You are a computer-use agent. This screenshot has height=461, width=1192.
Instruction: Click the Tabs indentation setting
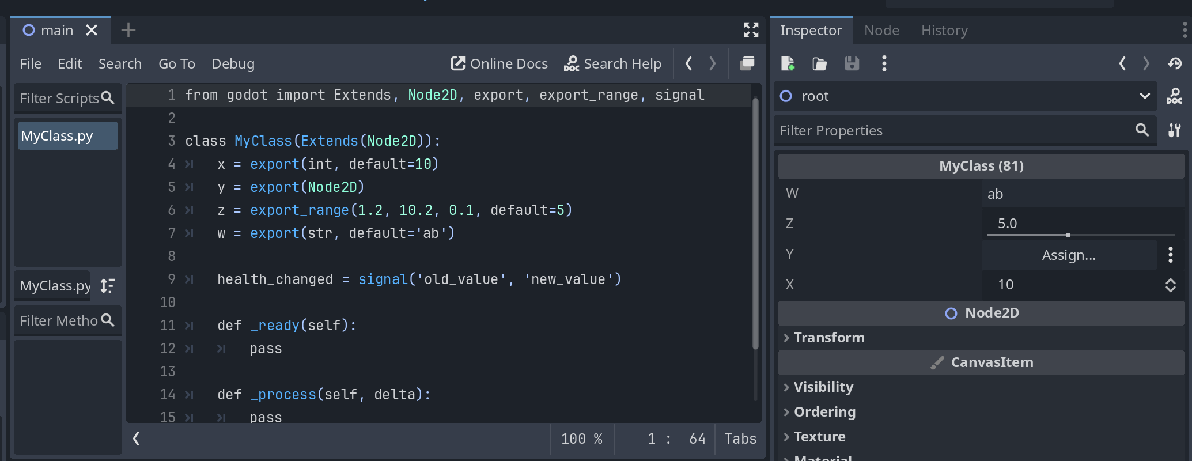click(x=740, y=439)
